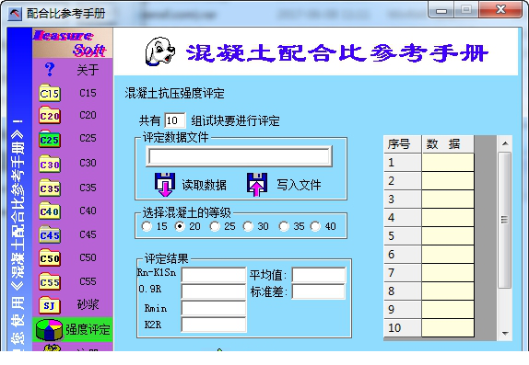Image resolution: width=529 pixels, height=365 pixels.
Task: Minimize the 配合比参考手册 window
Action: [441, 10]
